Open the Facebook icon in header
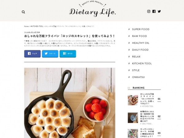This screenshot has height=138, width=184. pyautogui.click(x=154, y=11)
